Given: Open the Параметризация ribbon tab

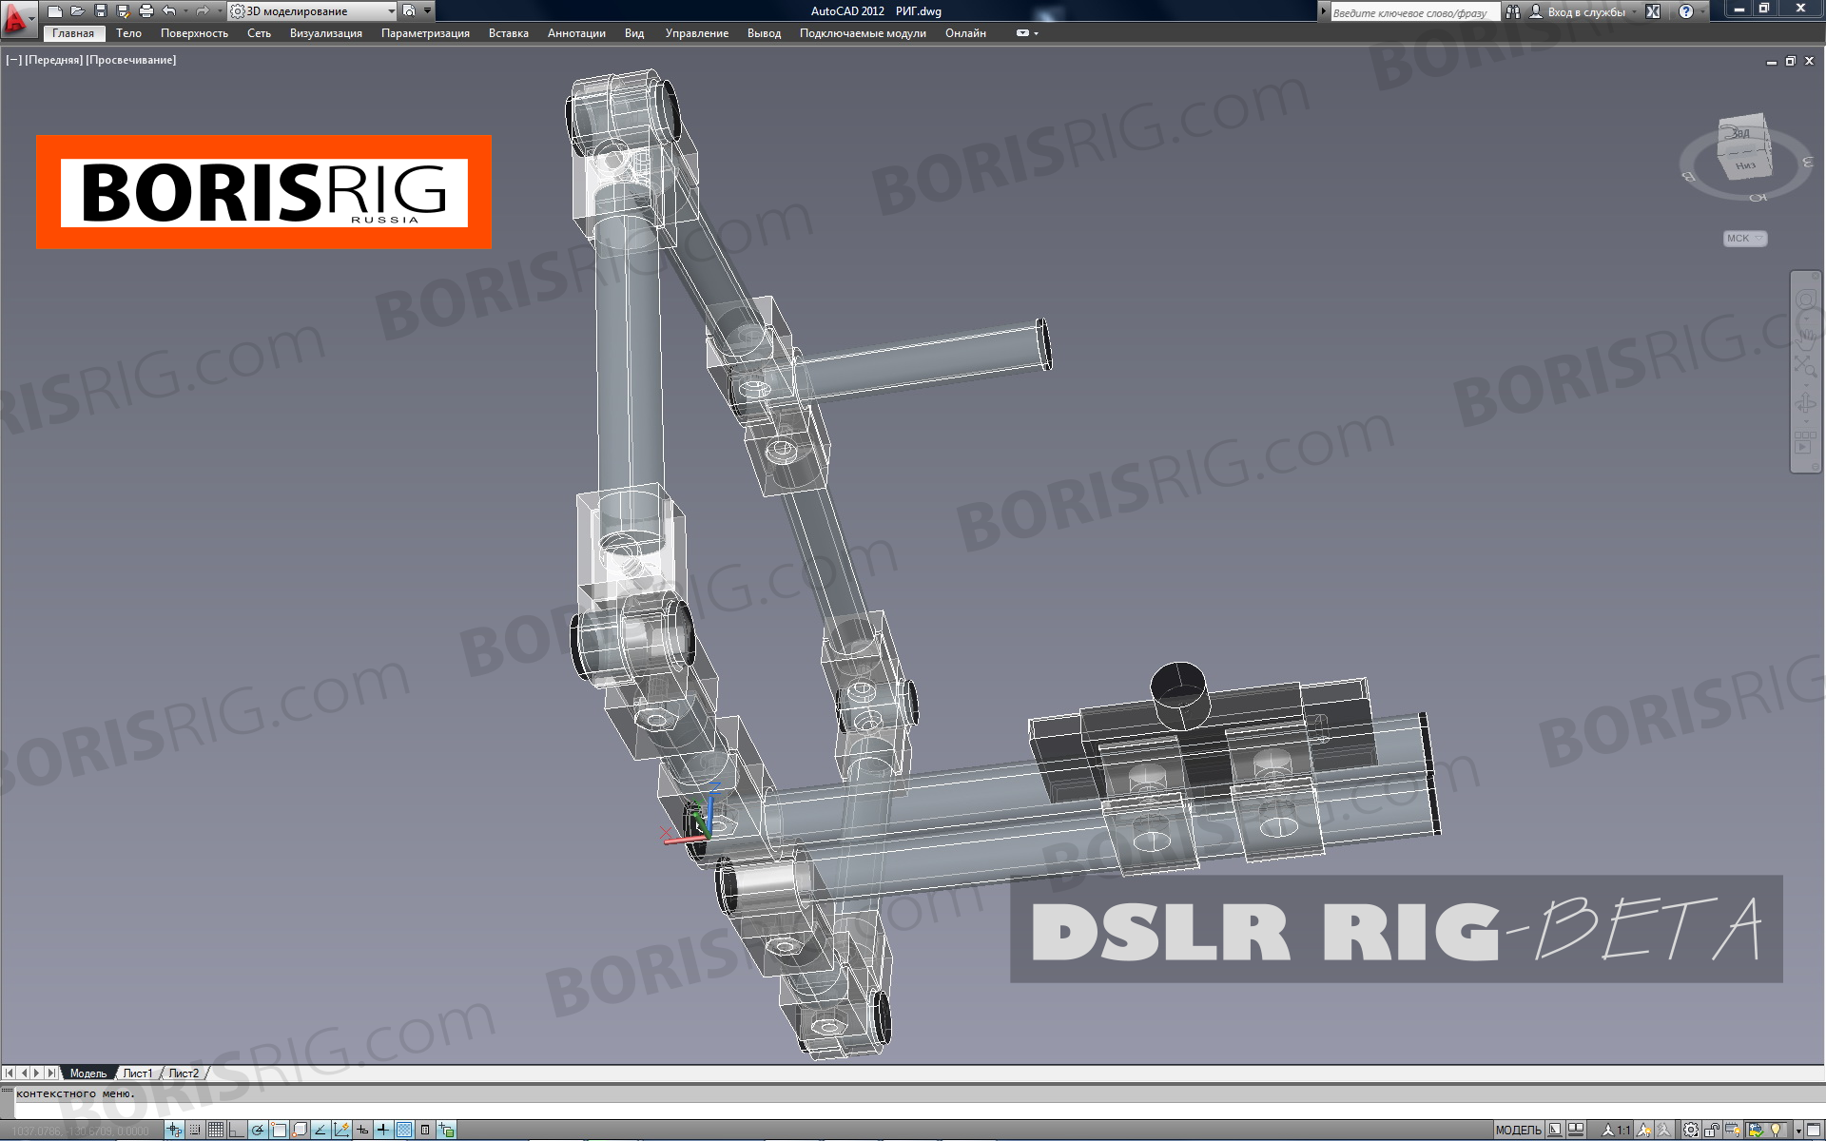Looking at the screenshot, I should (x=425, y=33).
